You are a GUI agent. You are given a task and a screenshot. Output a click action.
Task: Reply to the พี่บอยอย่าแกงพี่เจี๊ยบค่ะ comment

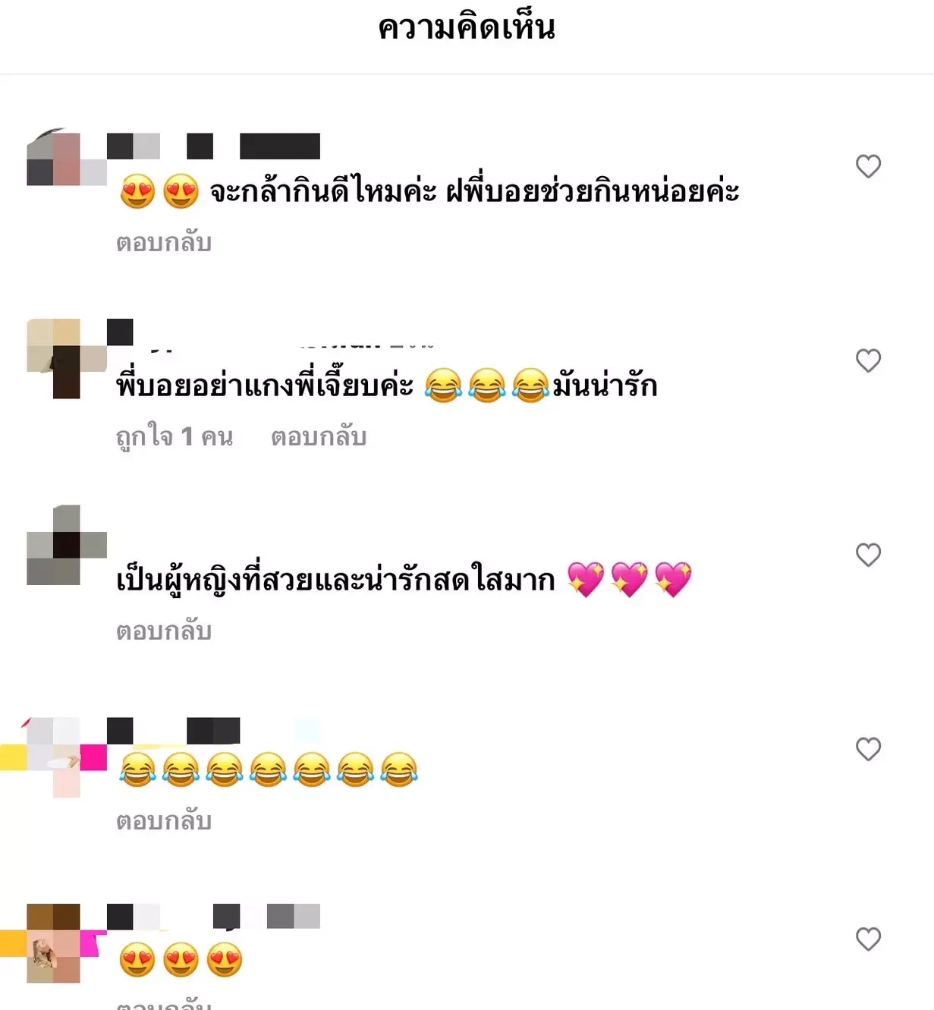click(x=319, y=437)
